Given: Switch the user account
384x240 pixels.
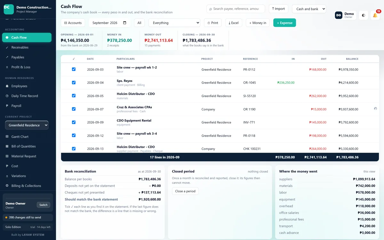Looking at the screenshot, I should click(x=44, y=205).
